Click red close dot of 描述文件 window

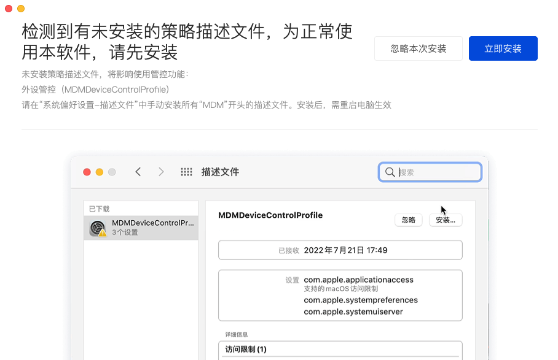[87, 172]
